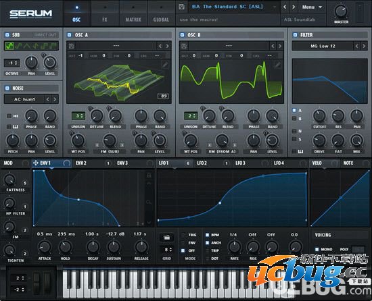Click the OSC B wavetable save icon
Screen dimensions: 372x301
[184, 46]
